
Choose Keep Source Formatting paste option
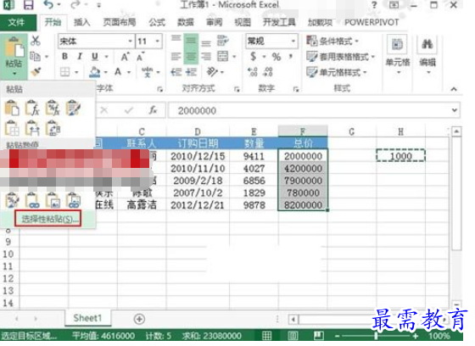tap(73, 108)
